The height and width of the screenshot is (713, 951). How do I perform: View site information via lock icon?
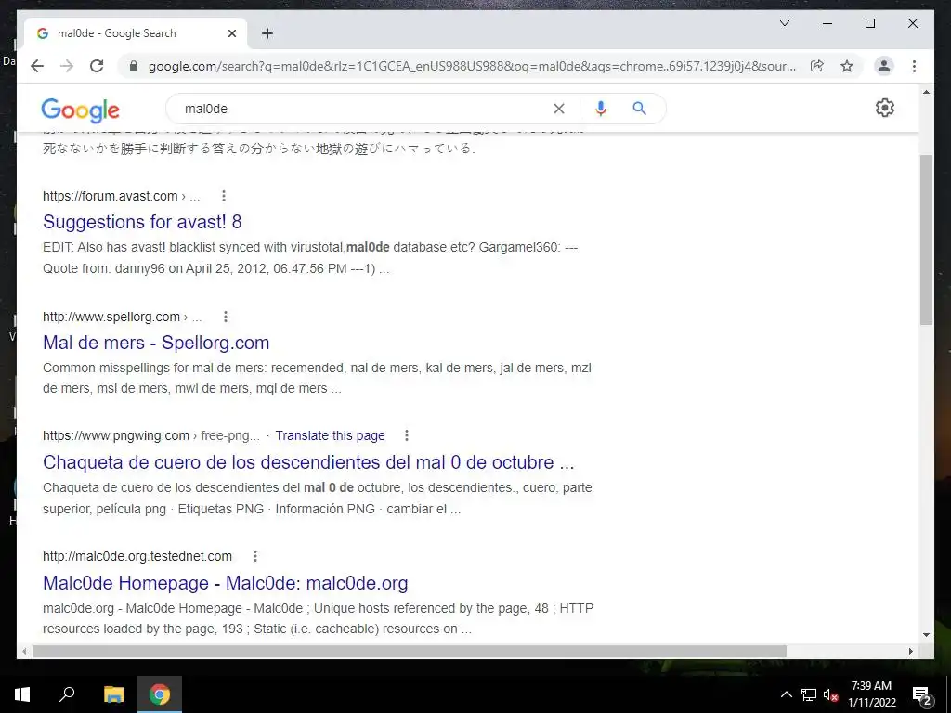(134, 66)
